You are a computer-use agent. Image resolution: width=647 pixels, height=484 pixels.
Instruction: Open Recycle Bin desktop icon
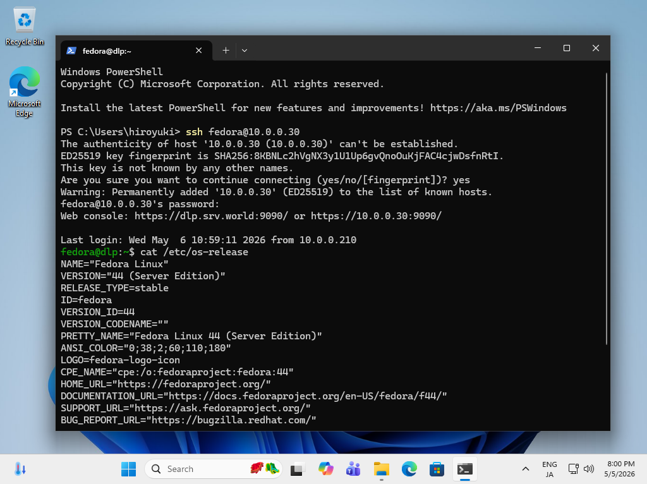click(x=25, y=27)
